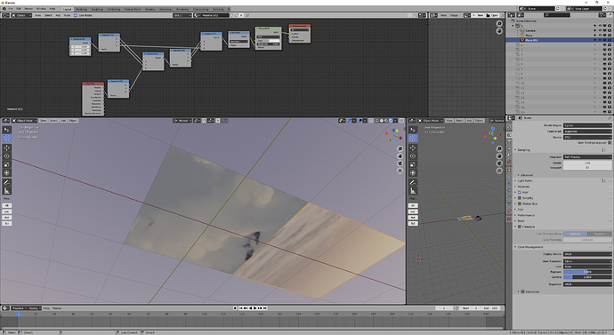Switch to the Shading workspace tab
614x335 pixels.
pos(149,9)
